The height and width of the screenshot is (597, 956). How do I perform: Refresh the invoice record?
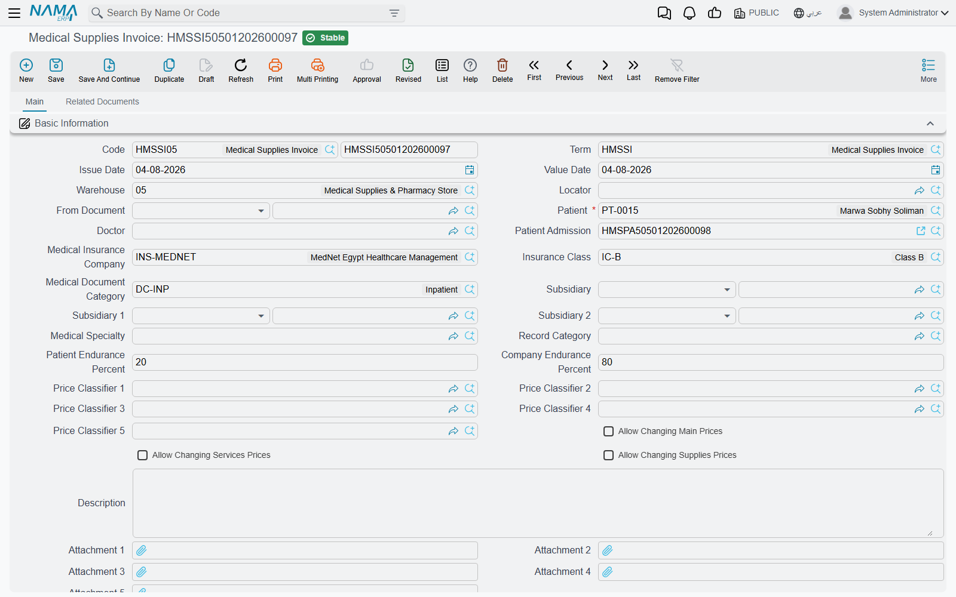(241, 70)
